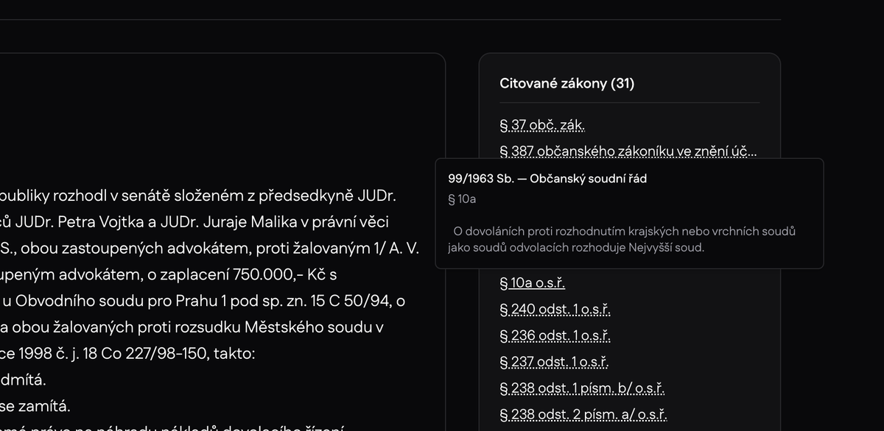The height and width of the screenshot is (431, 884).
Task: Open § 238 odst. 1 písm. b/ o.s.ř.
Action: [x=582, y=388]
